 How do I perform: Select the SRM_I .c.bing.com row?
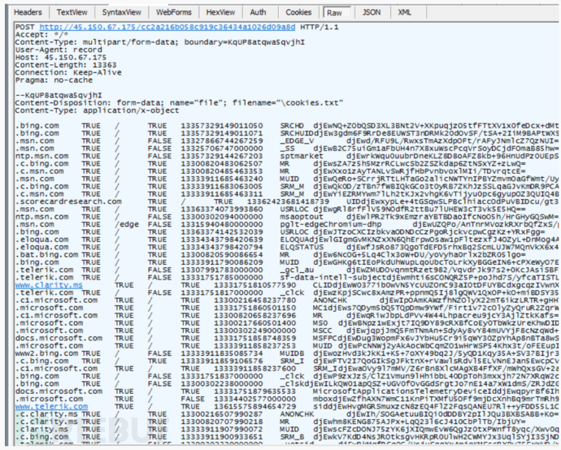click(x=287, y=361)
